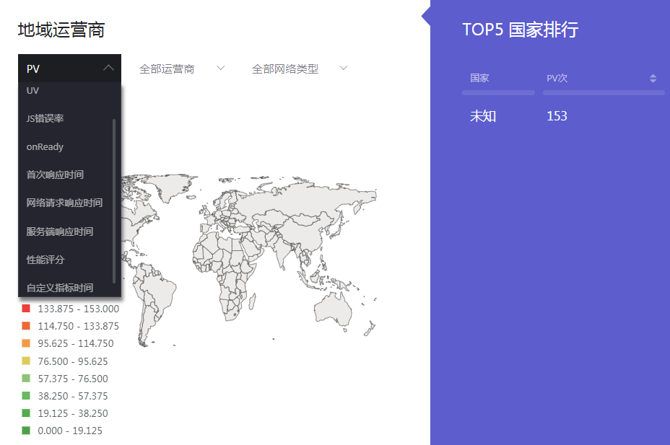670x445 pixels.
Task: Toggle green legend 38.250 - 57.375
Action: [x=65, y=396]
